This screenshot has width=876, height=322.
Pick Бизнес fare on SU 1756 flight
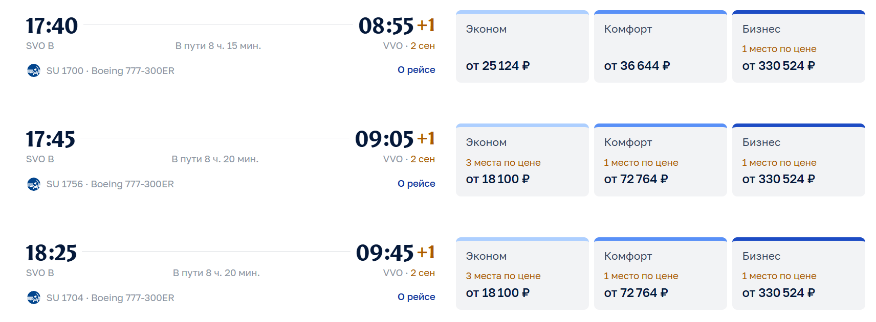tap(798, 161)
